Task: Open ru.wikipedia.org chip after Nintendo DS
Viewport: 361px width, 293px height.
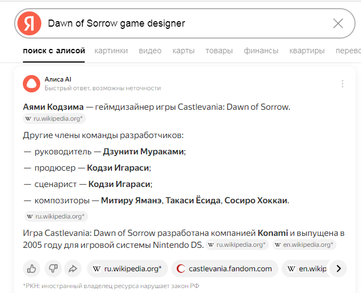Action: pos(237,245)
